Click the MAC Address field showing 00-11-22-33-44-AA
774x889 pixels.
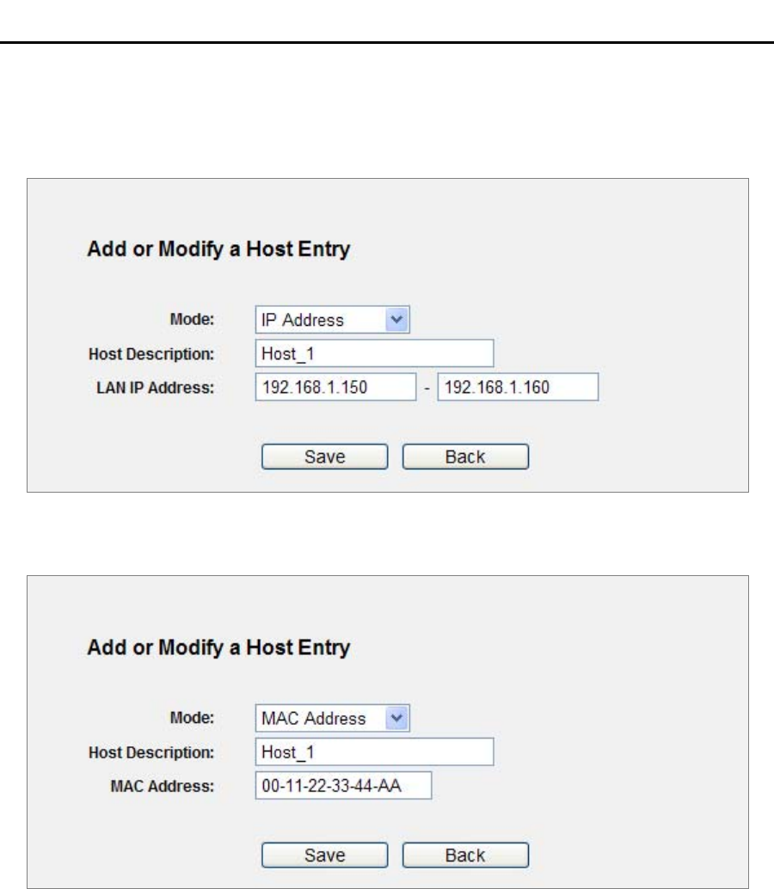coord(343,786)
